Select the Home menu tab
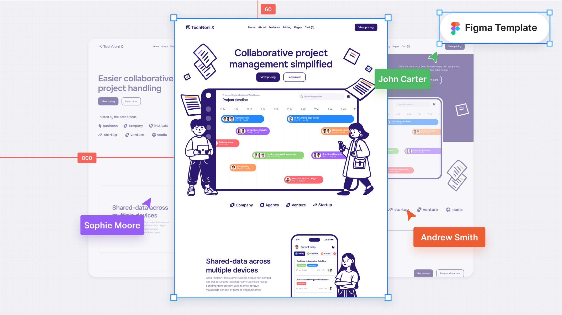Image resolution: width=562 pixels, height=315 pixels. pos(251,27)
